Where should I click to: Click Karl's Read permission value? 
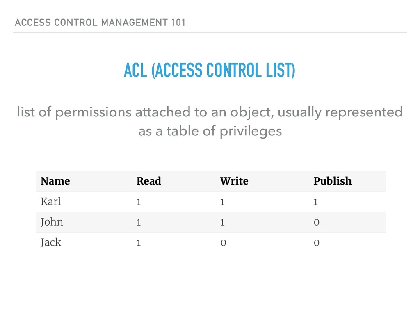click(139, 202)
